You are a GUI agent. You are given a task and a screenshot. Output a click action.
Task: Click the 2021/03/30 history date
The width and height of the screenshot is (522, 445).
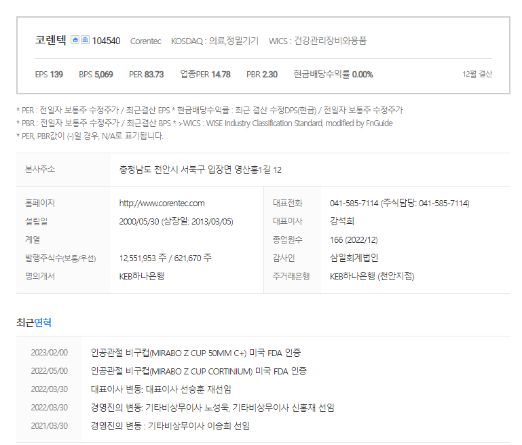click(x=50, y=426)
